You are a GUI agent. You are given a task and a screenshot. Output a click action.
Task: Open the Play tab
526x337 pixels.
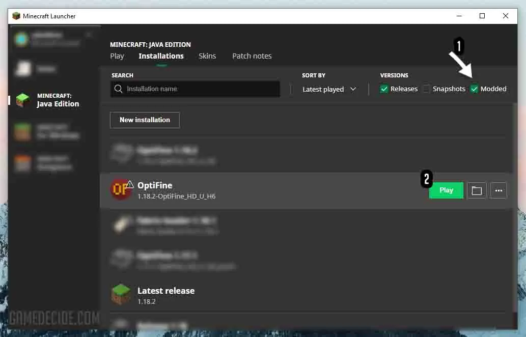pos(117,56)
